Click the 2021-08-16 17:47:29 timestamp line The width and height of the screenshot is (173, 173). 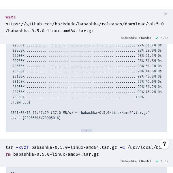[80, 113]
